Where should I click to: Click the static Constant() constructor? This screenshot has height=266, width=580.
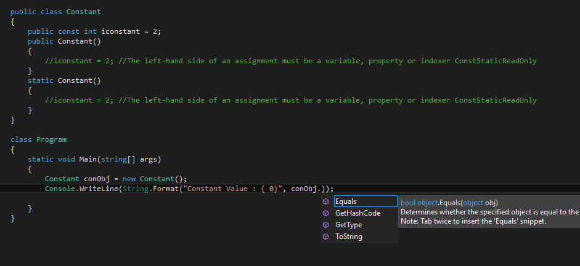click(x=64, y=80)
